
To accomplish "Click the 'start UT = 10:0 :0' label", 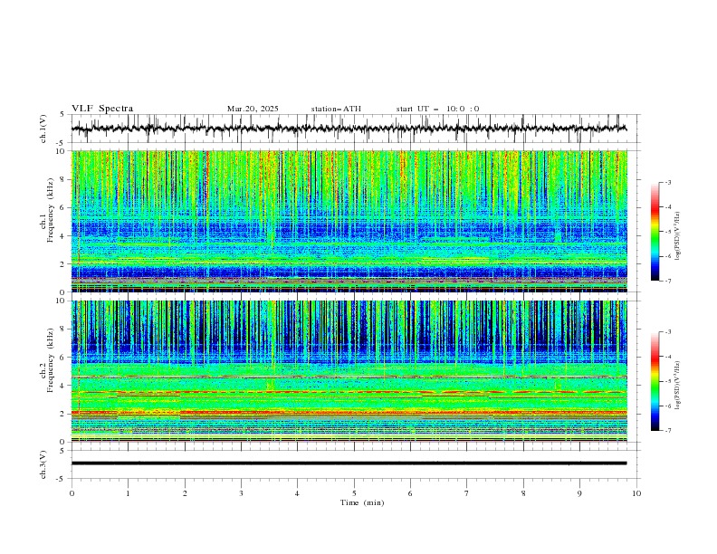I will point(437,109).
